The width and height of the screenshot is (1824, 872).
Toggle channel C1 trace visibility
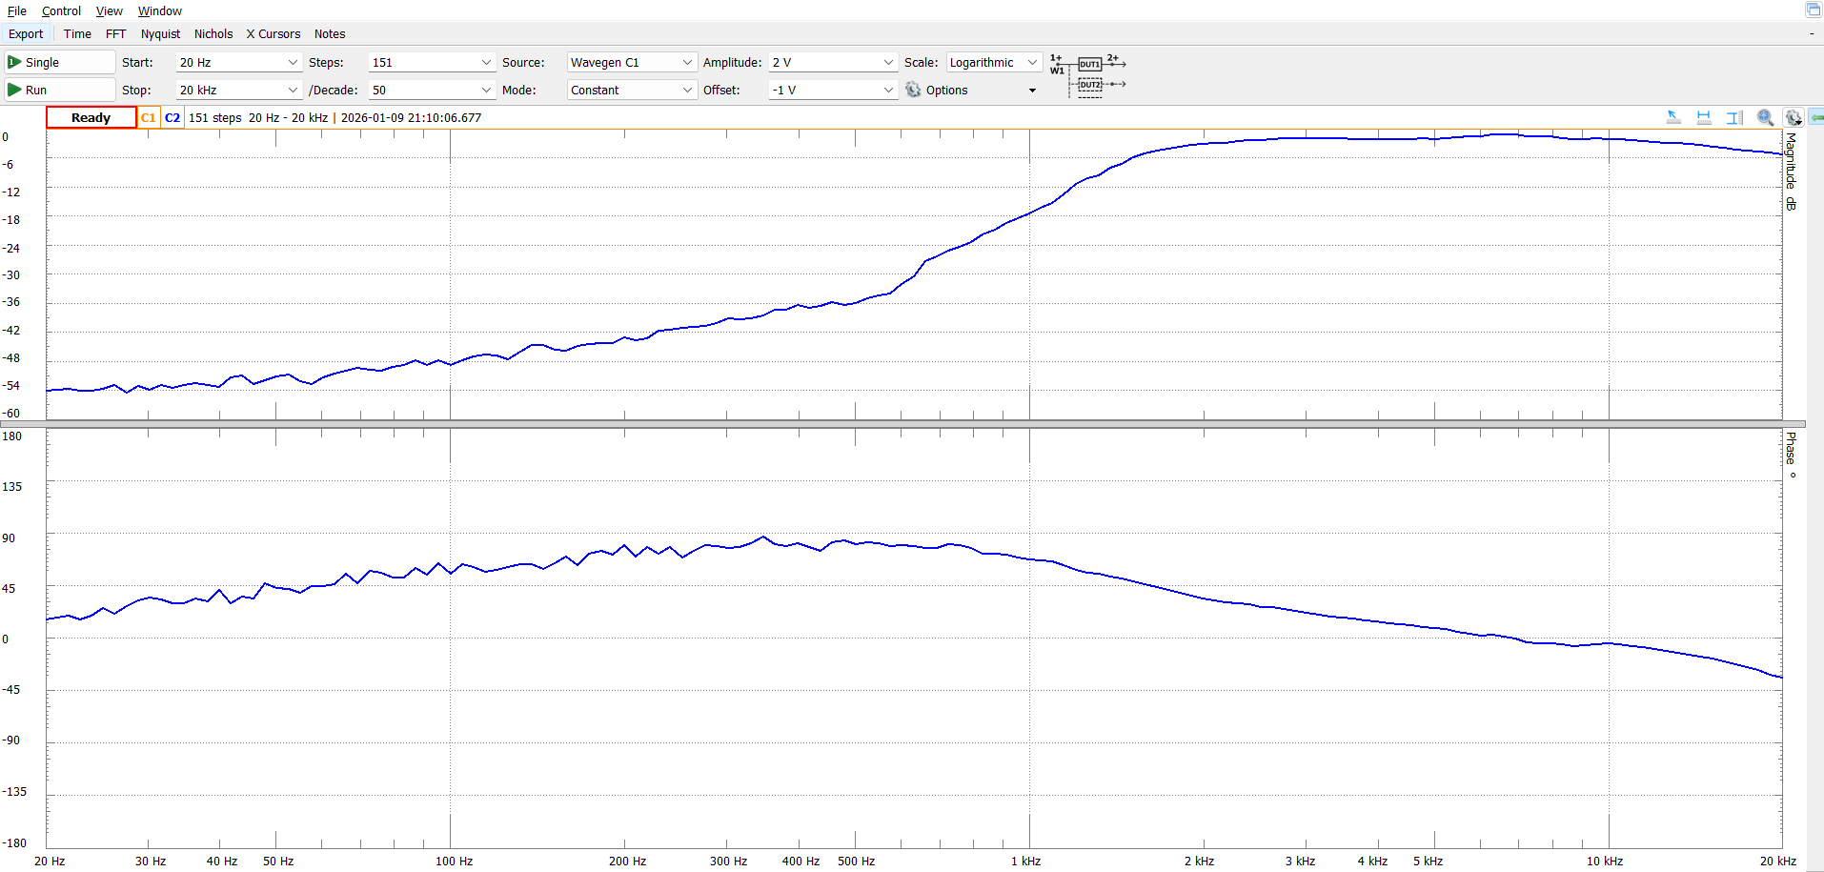coord(148,118)
